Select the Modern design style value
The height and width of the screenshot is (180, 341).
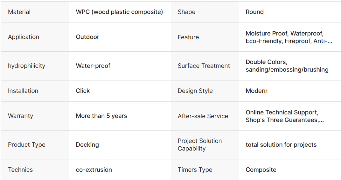(x=257, y=91)
